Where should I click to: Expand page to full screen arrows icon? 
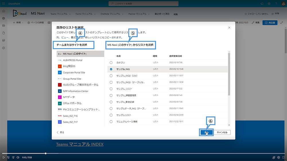tap(282, 23)
